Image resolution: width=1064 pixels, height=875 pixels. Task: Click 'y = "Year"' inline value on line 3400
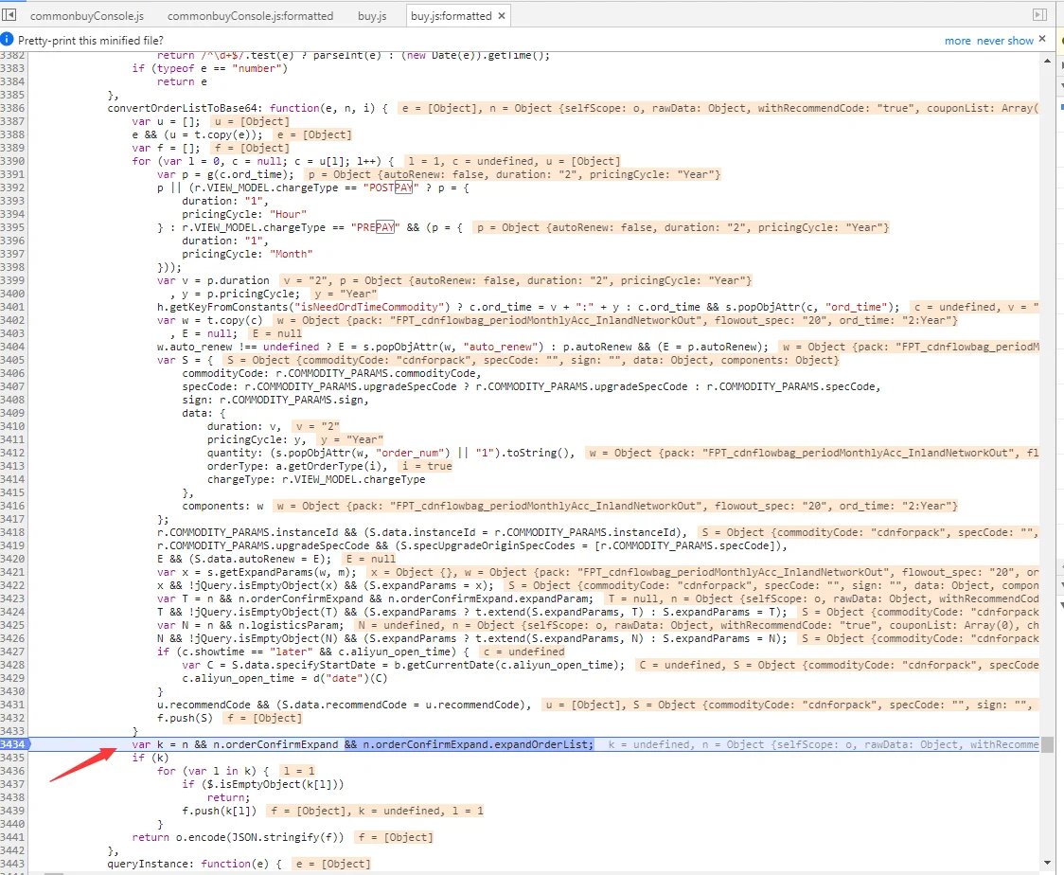[x=346, y=294]
